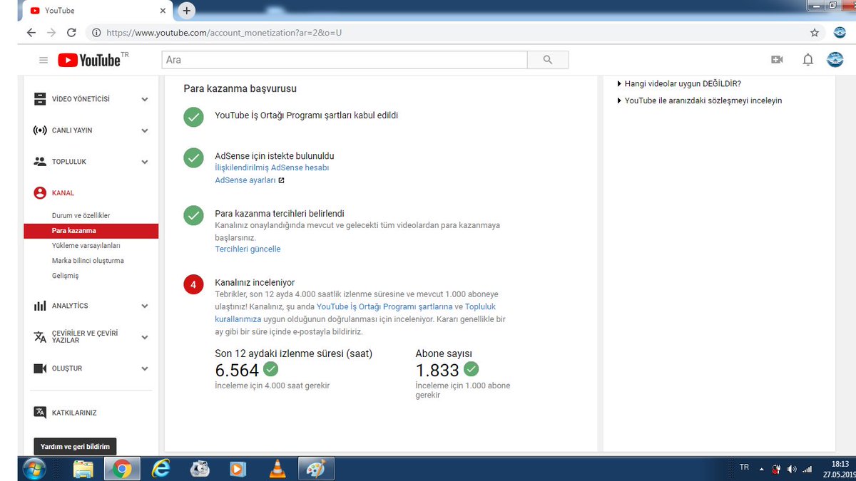Click the 6.564 watch hours value

click(237, 370)
